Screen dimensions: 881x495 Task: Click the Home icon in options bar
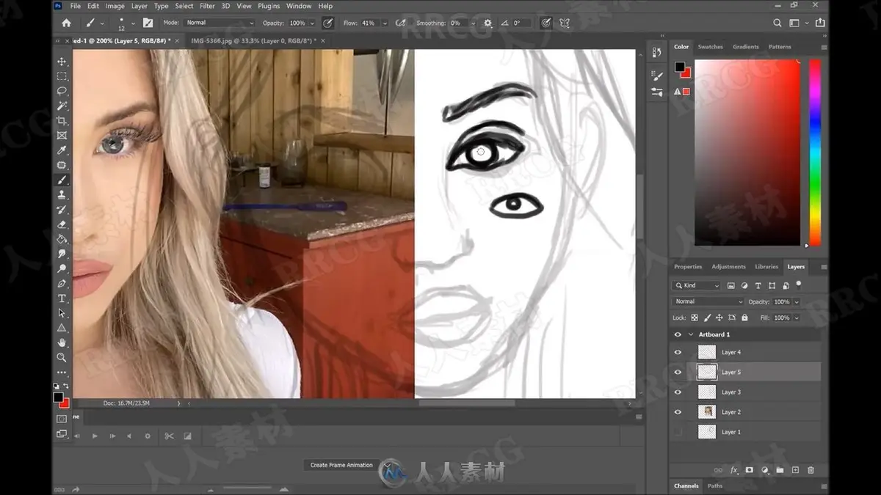pyautogui.click(x=67, y=23)
